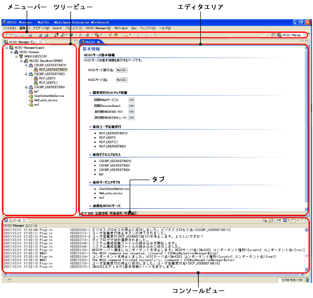Collapse the 依存ビジネスプロセス section
Image resolution: width=313 pixels, height=298 pixels.
[90, 155]
